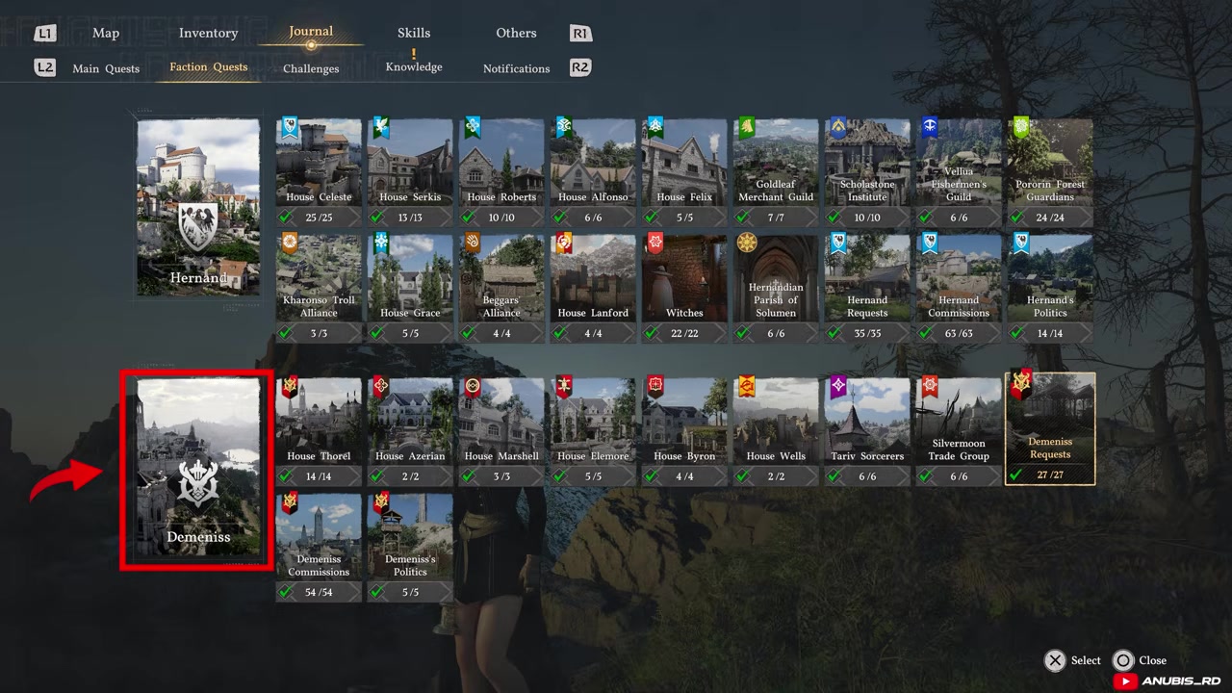Click the Close button prompt
1232x693 pixels.
point(1140,660)
